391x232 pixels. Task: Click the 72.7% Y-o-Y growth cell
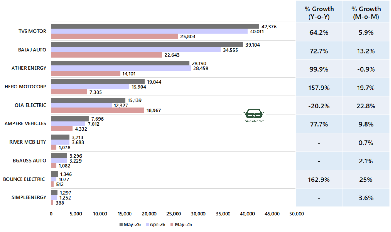coord(319,51)
